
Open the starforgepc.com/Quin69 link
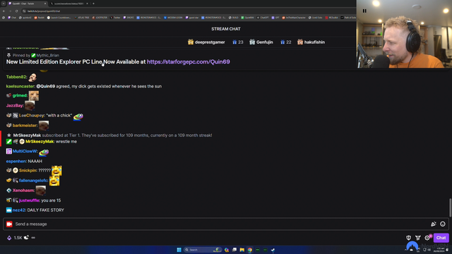[189, 61]
